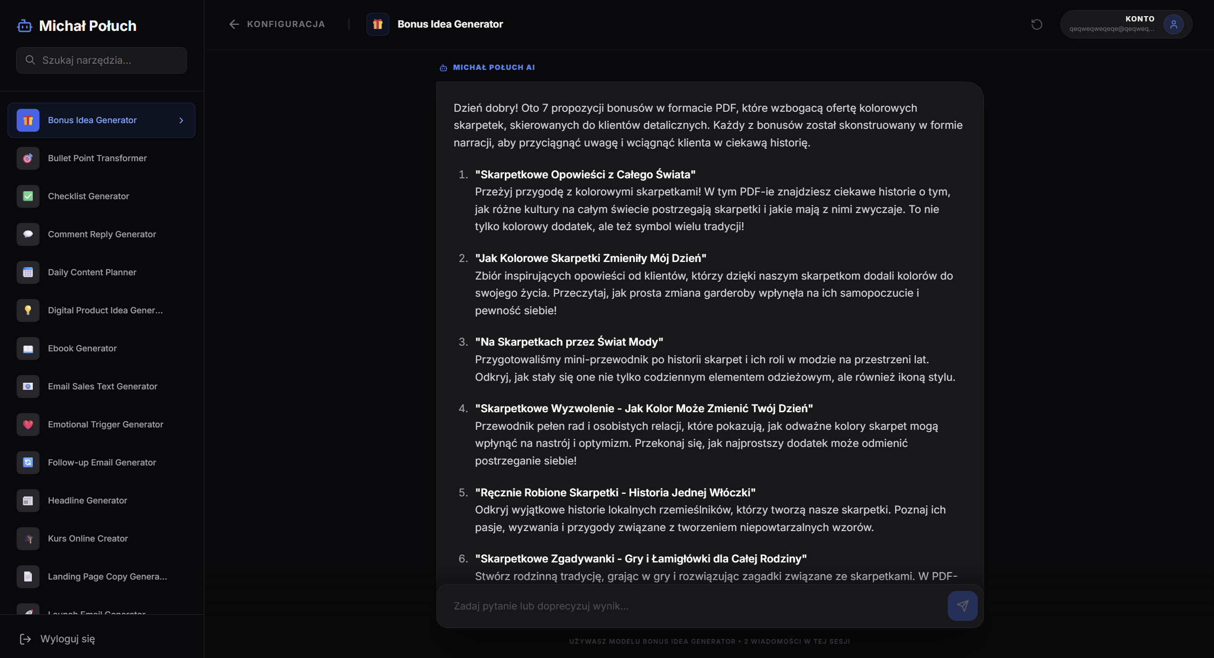This screenshot has width=1214, height=658.
Task: Open Headline Generator in the sidebar
Action: [101, 501]
